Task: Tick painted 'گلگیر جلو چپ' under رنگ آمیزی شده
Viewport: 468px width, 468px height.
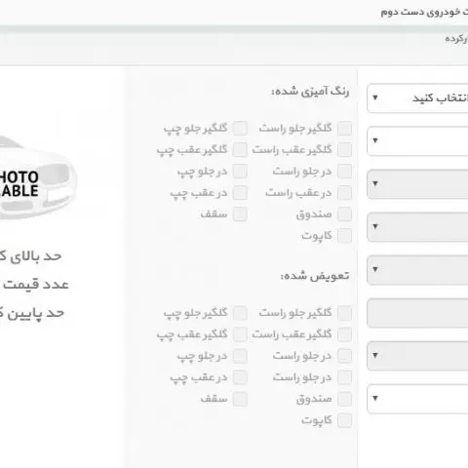Action: pos(240,129)
